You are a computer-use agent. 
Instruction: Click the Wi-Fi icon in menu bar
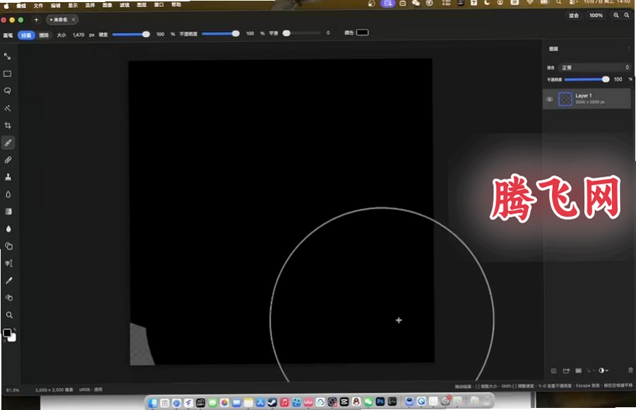point(529,2)
